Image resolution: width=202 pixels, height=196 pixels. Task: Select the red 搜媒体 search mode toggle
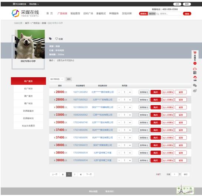click(x=143, y=14)
